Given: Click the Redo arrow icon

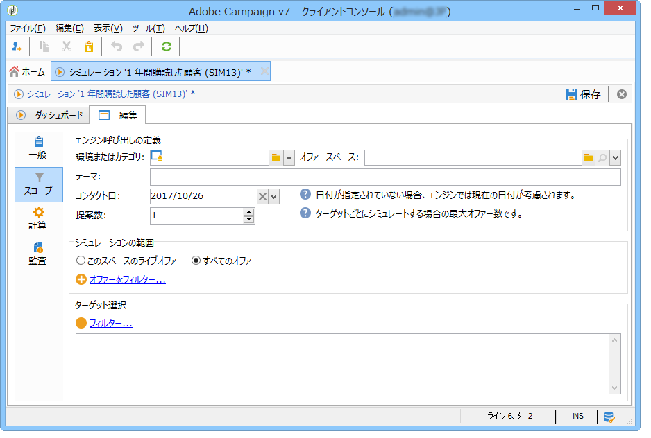Looking at the screenshot, I should pyautogui.click(x=139, y=46).
